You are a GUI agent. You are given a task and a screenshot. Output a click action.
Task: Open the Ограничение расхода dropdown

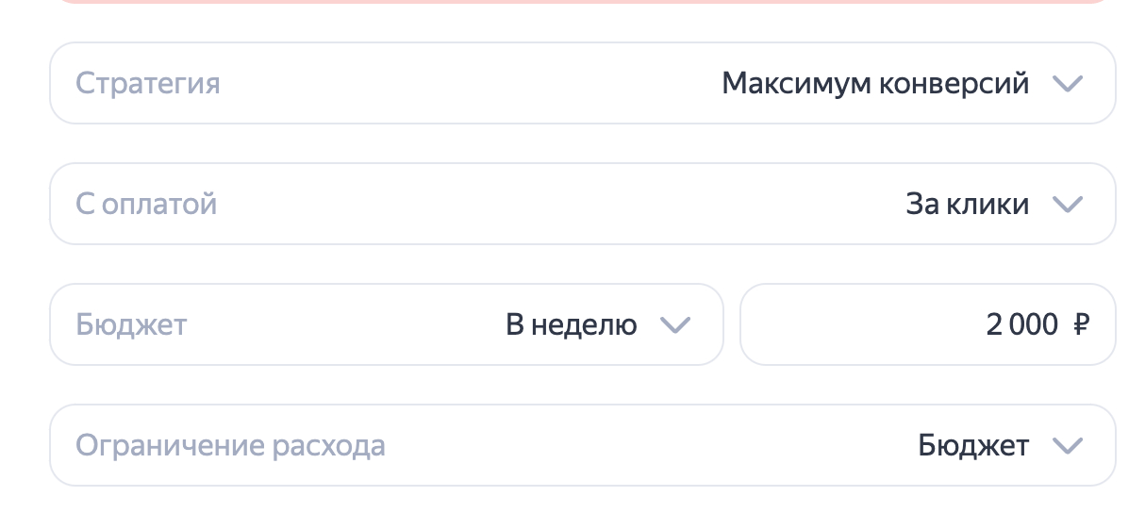click(x=582, y=445)
